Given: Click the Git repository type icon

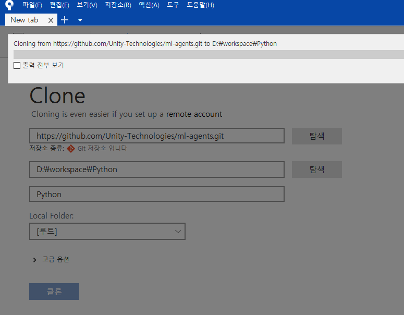Looking at the screenshot, I should coord(71,149).
